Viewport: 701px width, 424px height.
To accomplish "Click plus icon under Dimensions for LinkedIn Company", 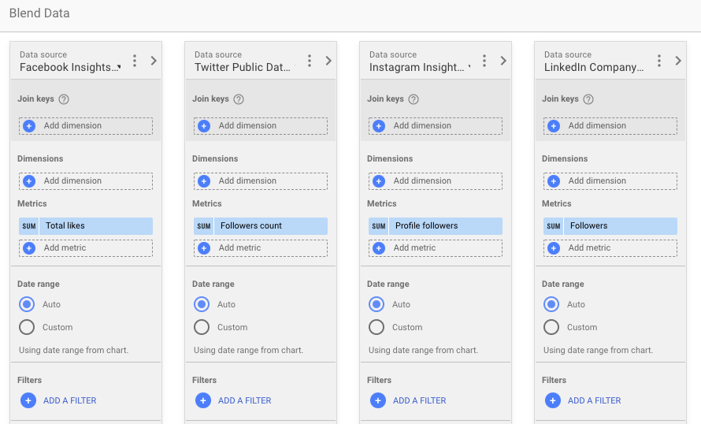I will [554, 181].
